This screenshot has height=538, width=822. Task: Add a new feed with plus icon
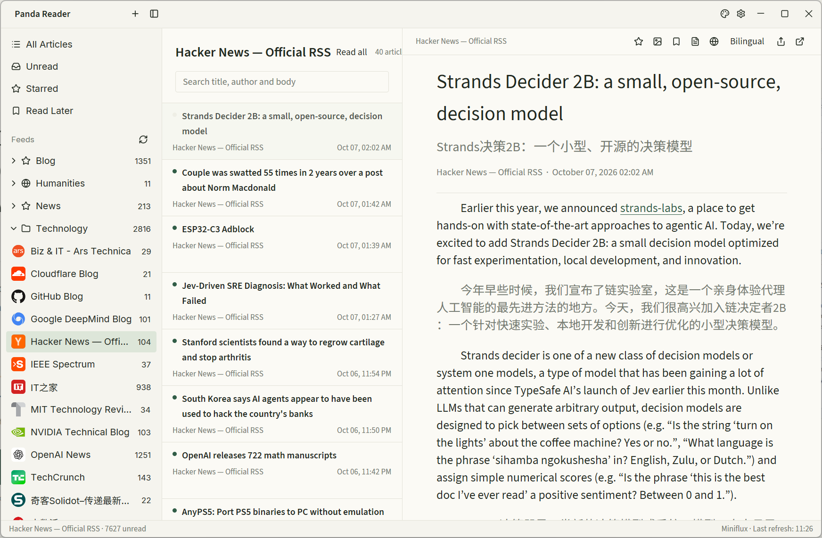tap(135, 14)
